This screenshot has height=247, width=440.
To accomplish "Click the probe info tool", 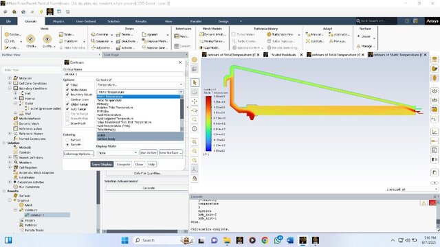I will (x=195, y=129).
